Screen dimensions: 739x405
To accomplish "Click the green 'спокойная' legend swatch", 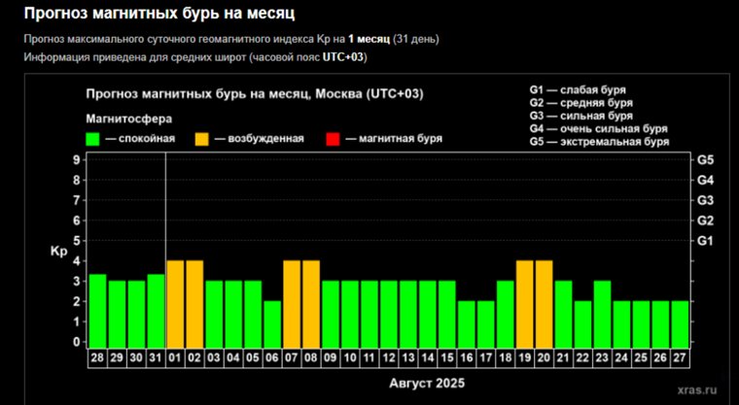I will pos(92,140).
